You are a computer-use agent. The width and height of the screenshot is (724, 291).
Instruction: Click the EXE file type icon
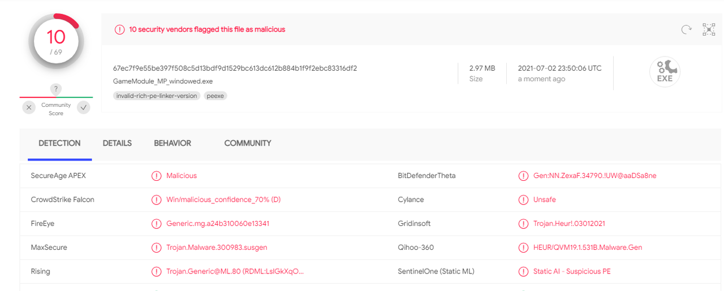pyautogui.click(x=665, y=72)
